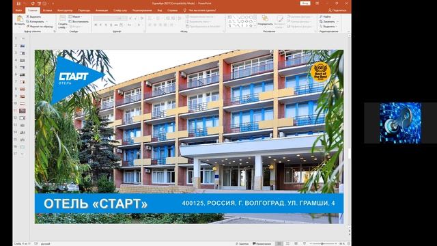Click Replace (Заменить) button
This screenshot has width=437, height=246.
327,21
